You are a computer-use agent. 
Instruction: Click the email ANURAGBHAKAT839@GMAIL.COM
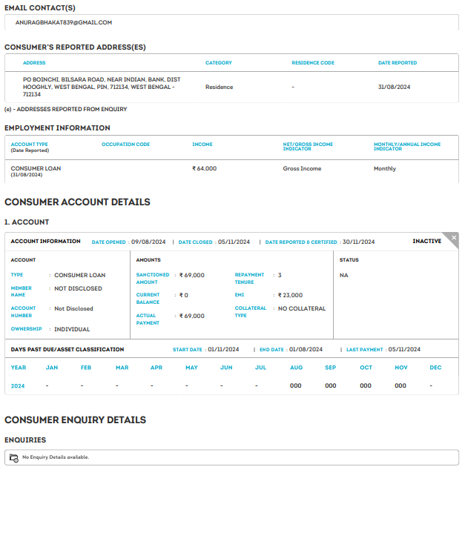[64, 23]
